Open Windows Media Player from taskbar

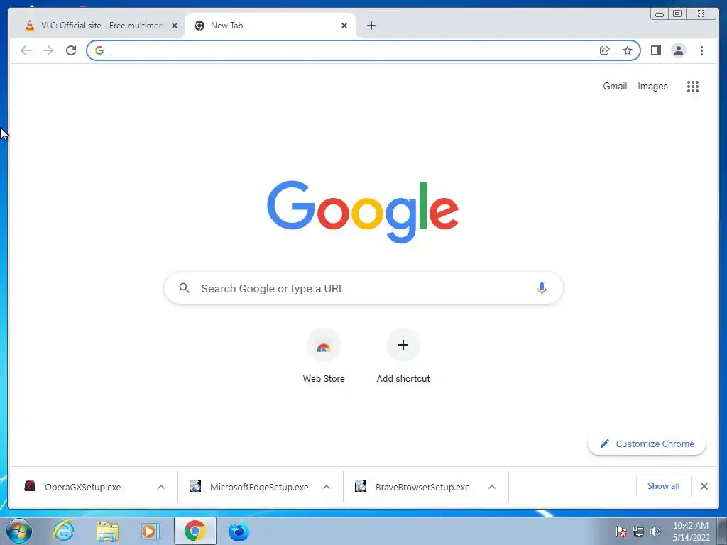coord(151,531)
